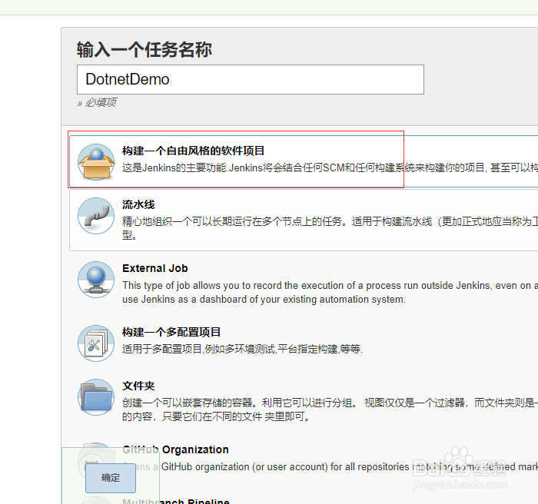The image size is (538, 504).
Task: Click description 适用于多配置项目,例如多环境测试
Action: (242, 350)
